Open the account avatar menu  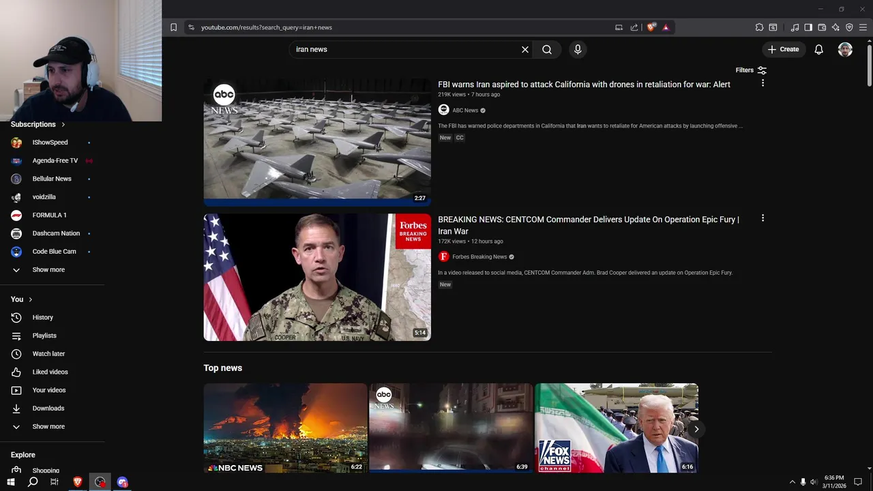pos(845,50)
